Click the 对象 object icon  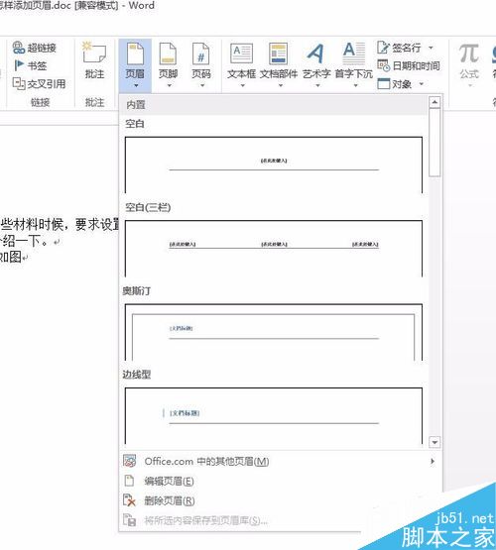[384, 83]
